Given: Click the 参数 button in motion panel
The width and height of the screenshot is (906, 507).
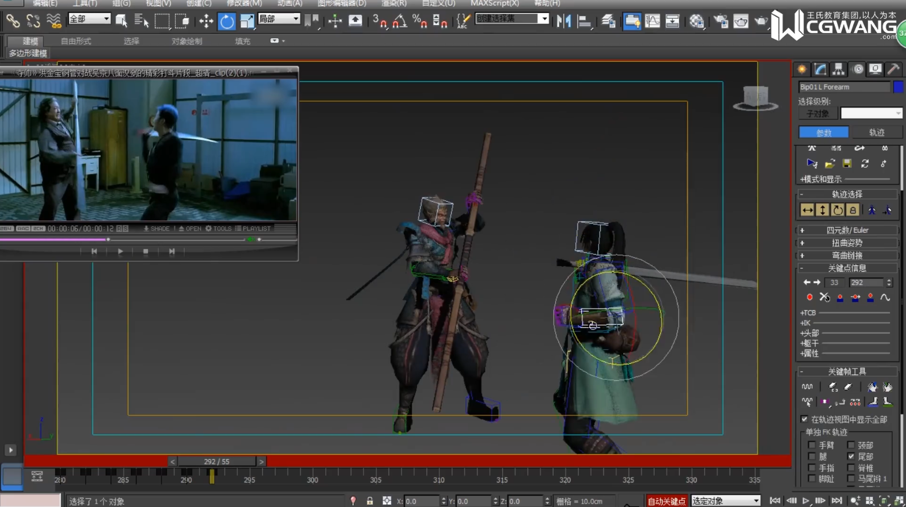Looking at the screenshot, I should (x=824, y=132).
